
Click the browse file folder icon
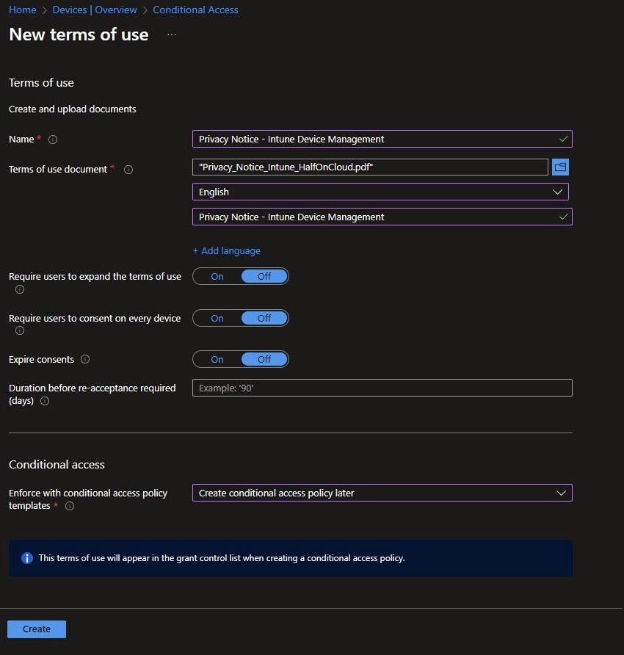tap(561, 167)
